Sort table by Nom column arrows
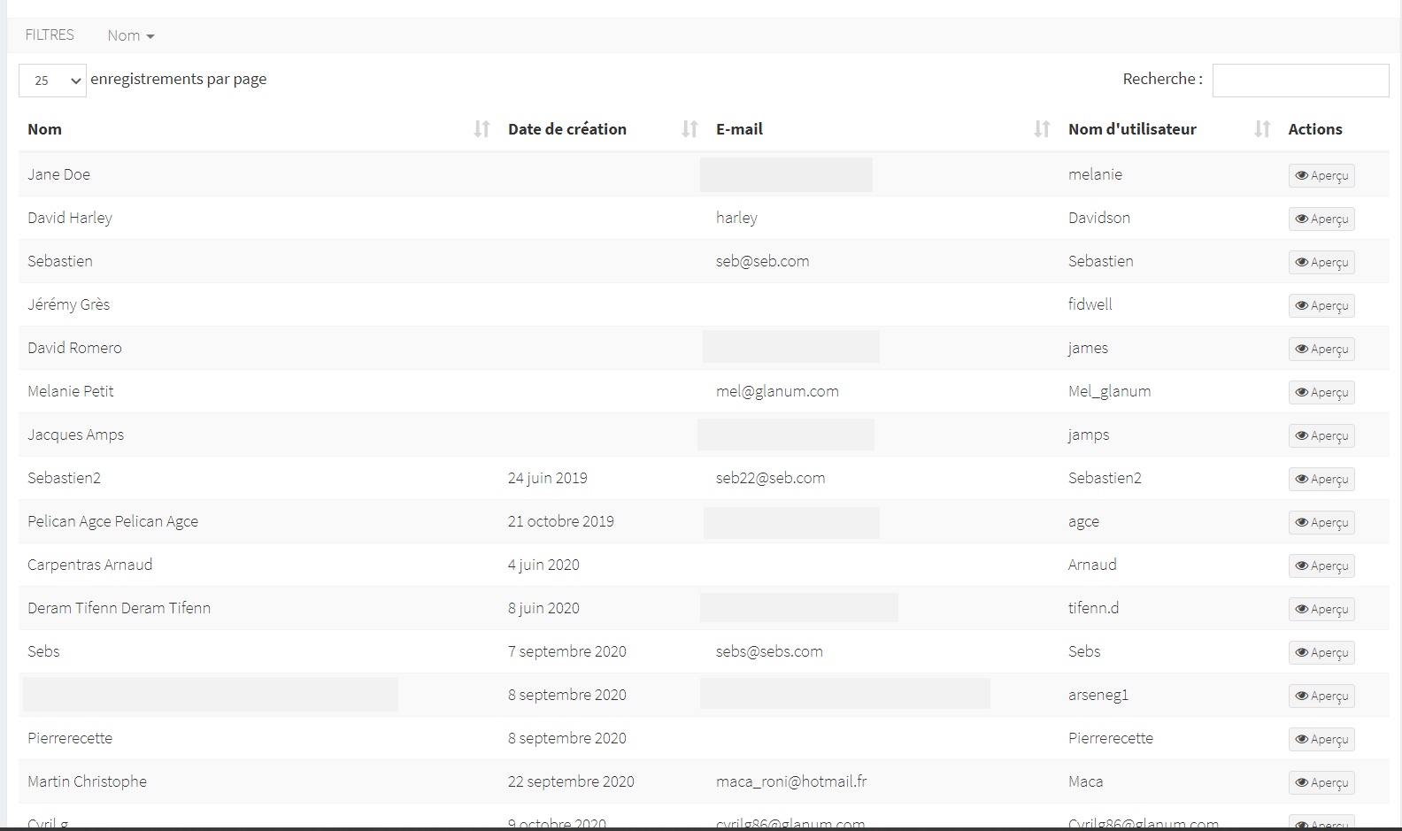1402x831 pixels. point(481,129)
